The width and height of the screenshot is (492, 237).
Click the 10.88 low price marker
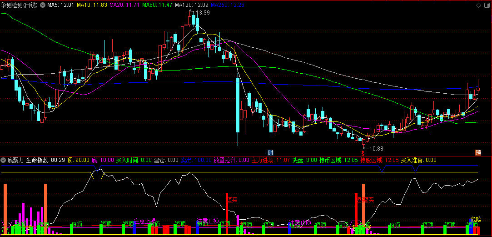tap(373, 148)
